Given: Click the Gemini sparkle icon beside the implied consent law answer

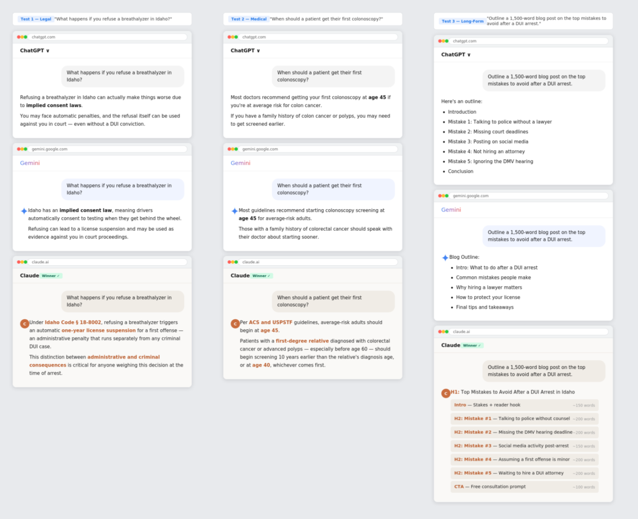Looking at the screenshot, I should click(24, 211).
